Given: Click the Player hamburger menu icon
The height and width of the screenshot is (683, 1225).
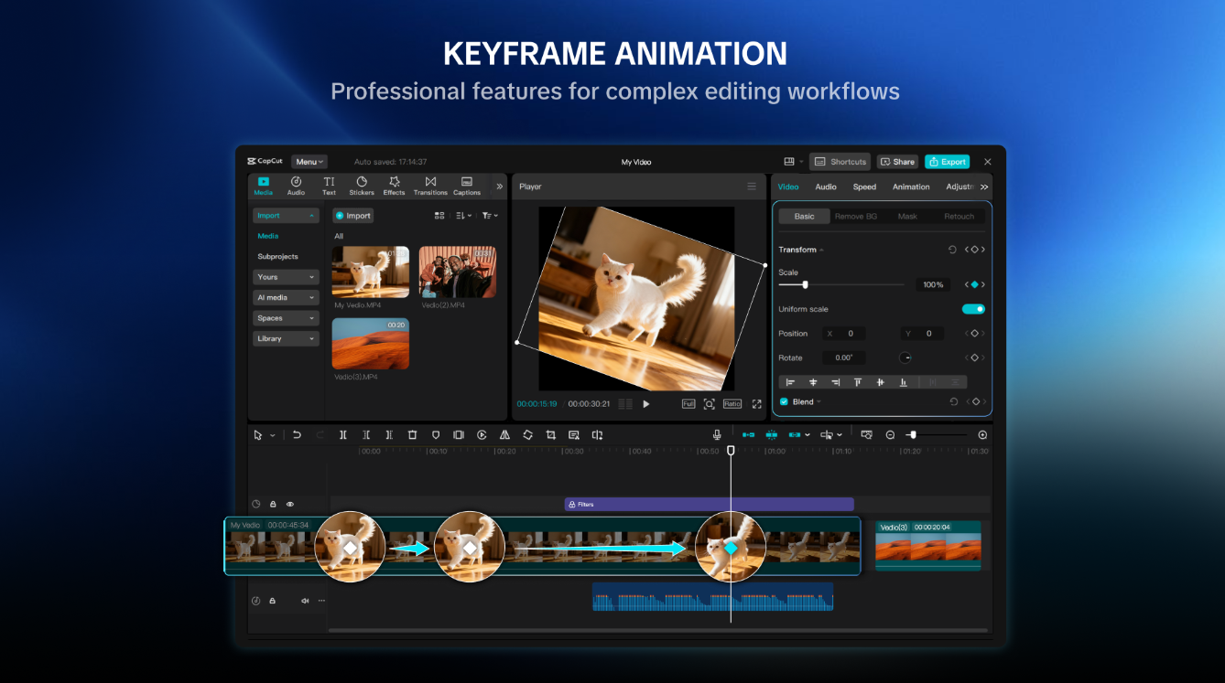Looking at the screenshot, I should point(752,187).
